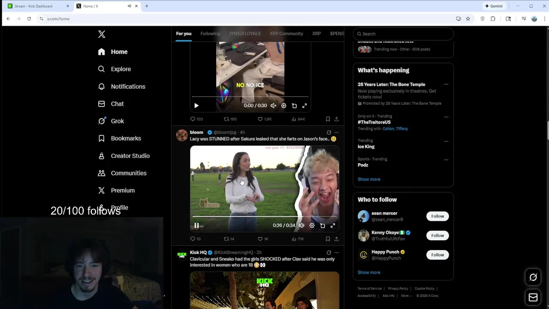Open options for 28 Years Later promo
Image resolution: width=549 pixels, height=309 pixels.
point(446,85)
